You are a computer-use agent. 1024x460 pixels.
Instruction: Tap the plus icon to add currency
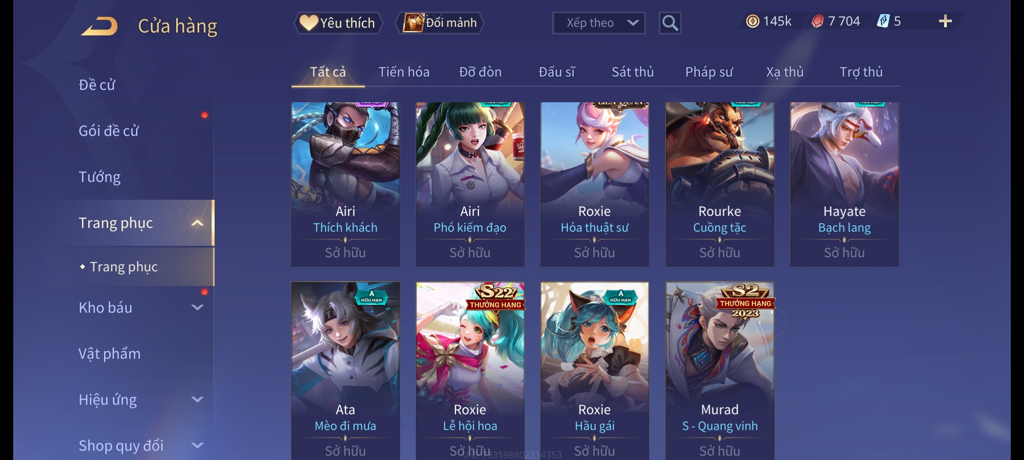945,21
